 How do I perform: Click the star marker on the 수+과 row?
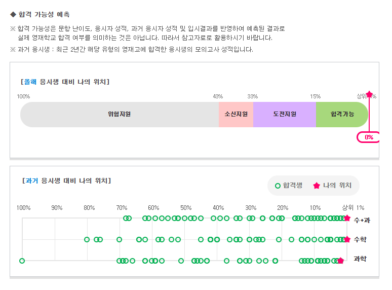coord(347,218)
